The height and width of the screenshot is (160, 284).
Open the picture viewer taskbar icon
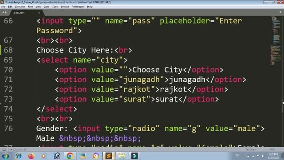coord(83,156)
